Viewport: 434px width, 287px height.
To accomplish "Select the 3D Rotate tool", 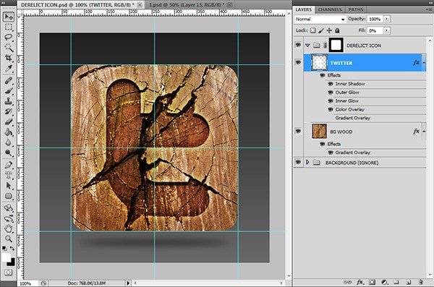I will point(9,208).
